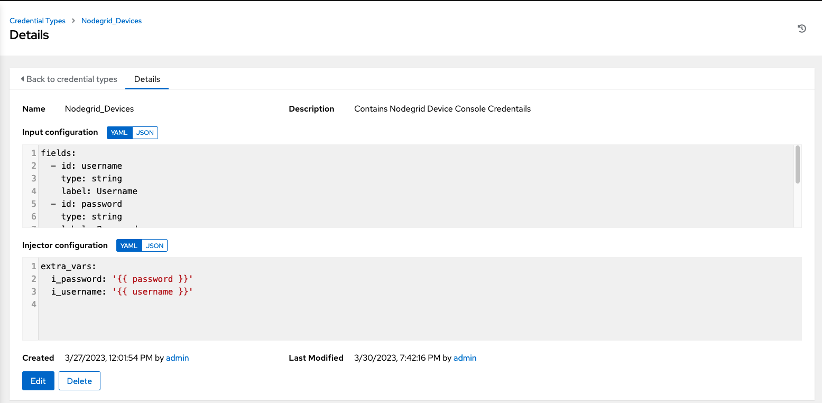Screen dimensions: 822x403
Task: Click the 'fields:' line in input editor
Action: tap(58, 153)
